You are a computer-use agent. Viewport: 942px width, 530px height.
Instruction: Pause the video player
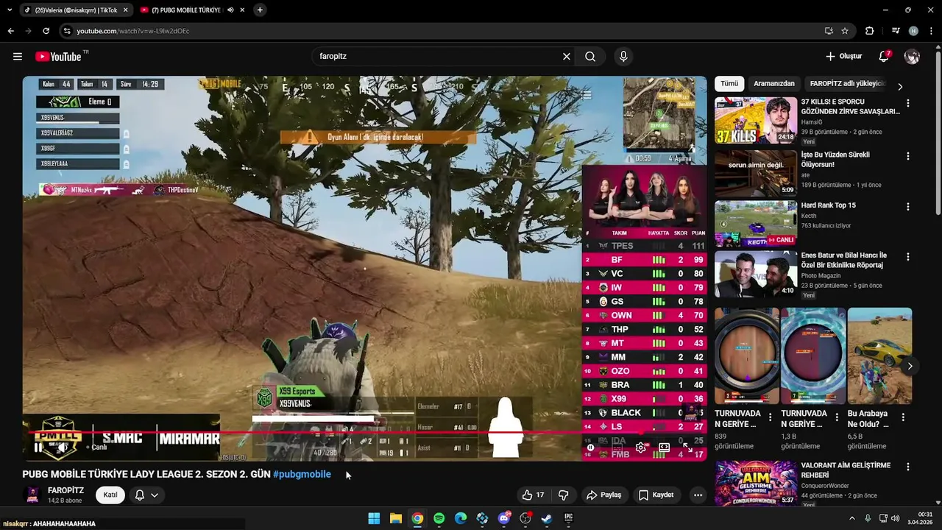coord(38,447)
